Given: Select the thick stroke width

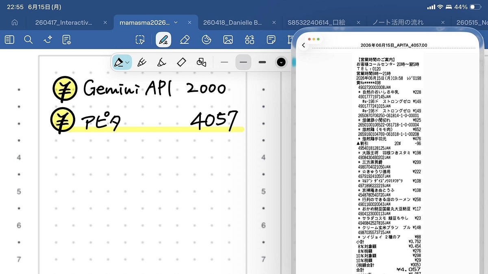Looking at the screenshot, I should pyautogui.click(x=262, y=62).
